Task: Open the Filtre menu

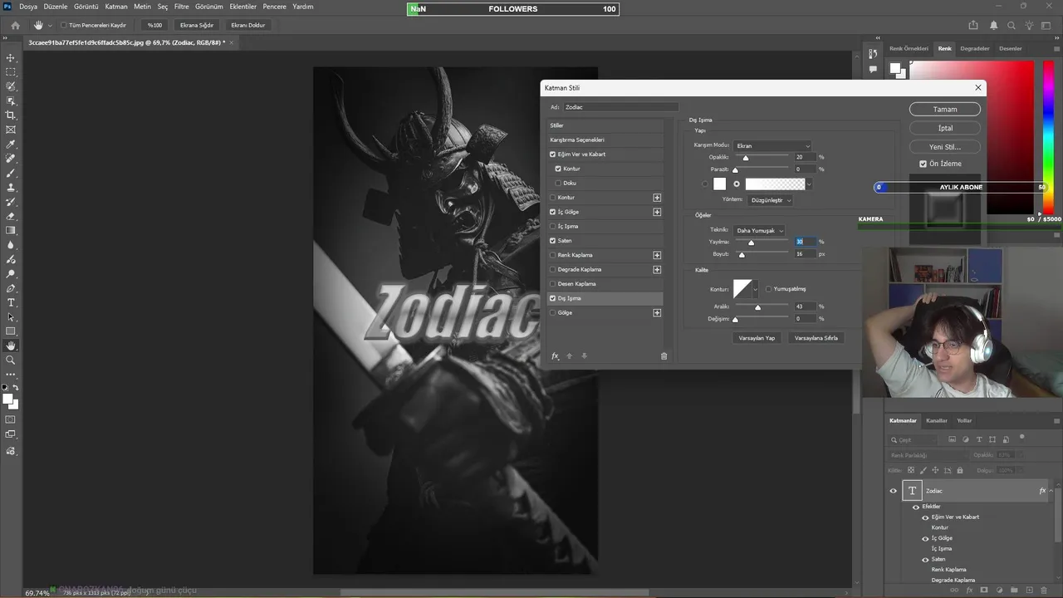Action: (x=182, y=7)
